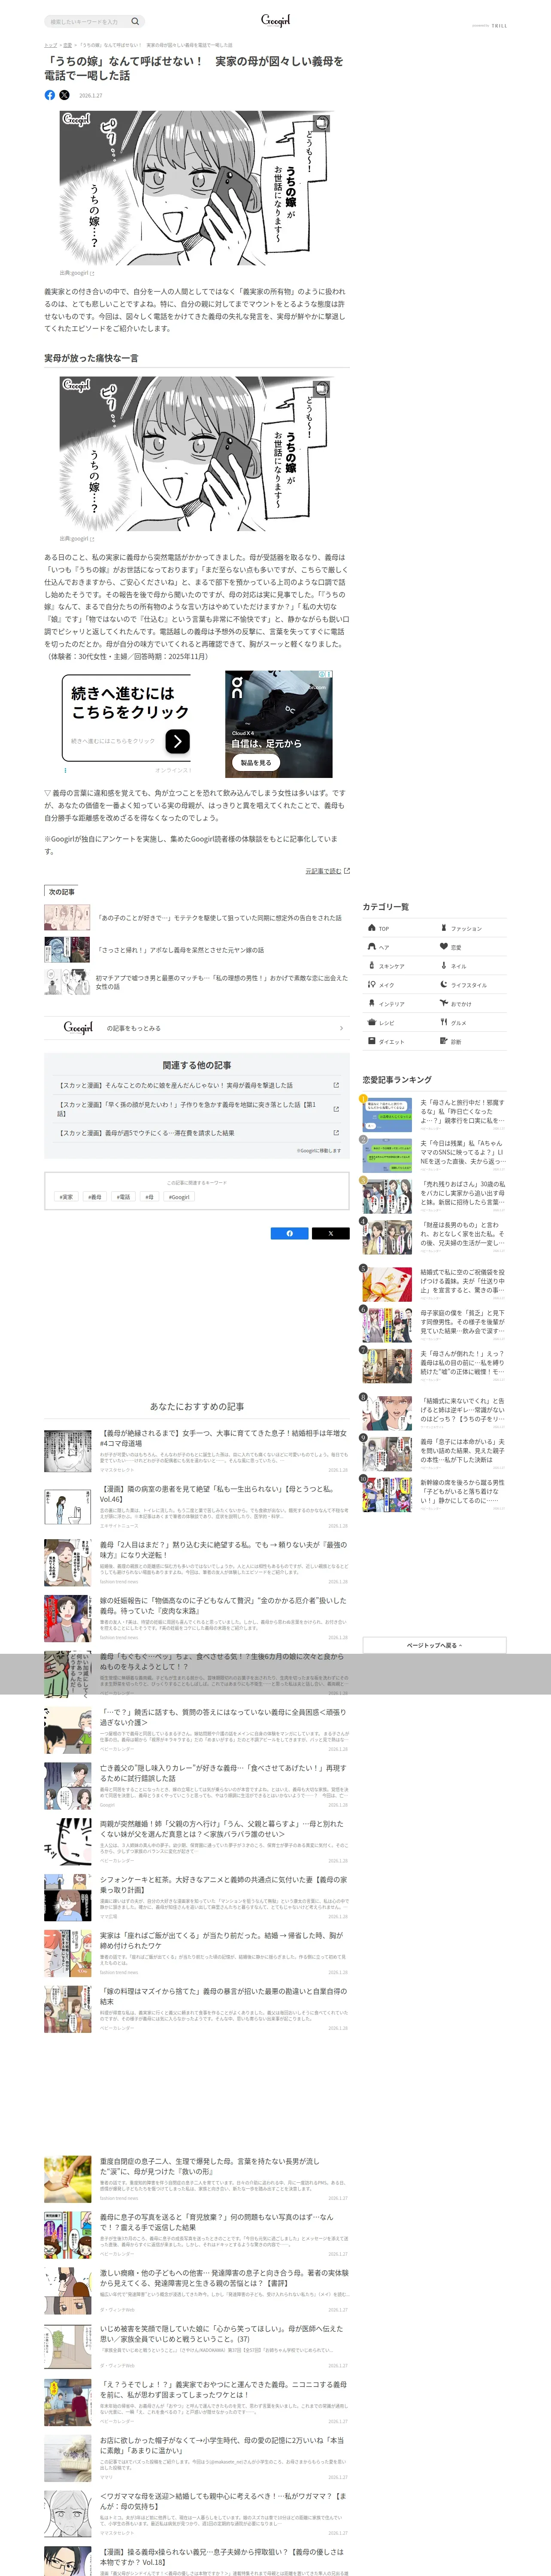Share the article via X round icon
This screenshot has width=551, height=2576.
(65, 95)
